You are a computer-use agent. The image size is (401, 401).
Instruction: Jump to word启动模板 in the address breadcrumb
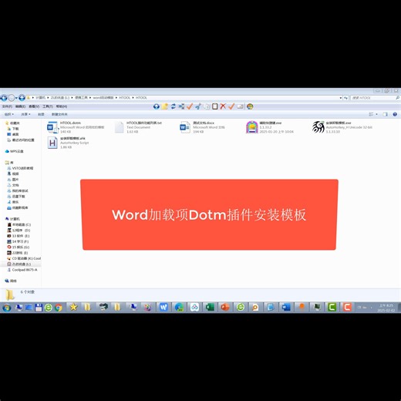pos(103,98)
